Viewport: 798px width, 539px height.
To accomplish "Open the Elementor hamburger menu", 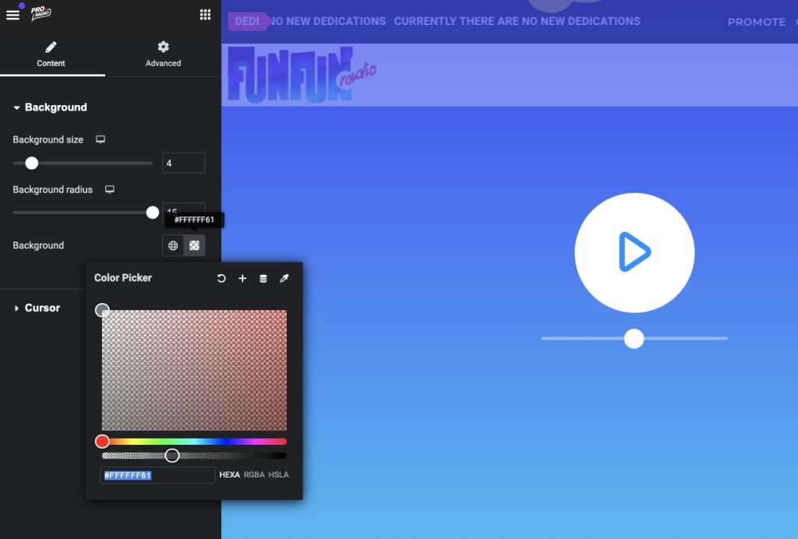I will point(12,14).
